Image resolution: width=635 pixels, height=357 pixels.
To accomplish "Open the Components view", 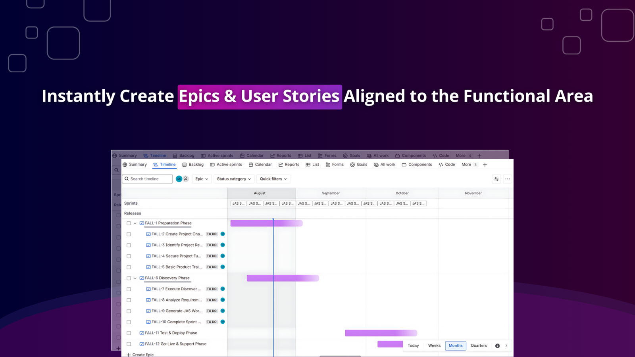I will (x=416, y=164).
